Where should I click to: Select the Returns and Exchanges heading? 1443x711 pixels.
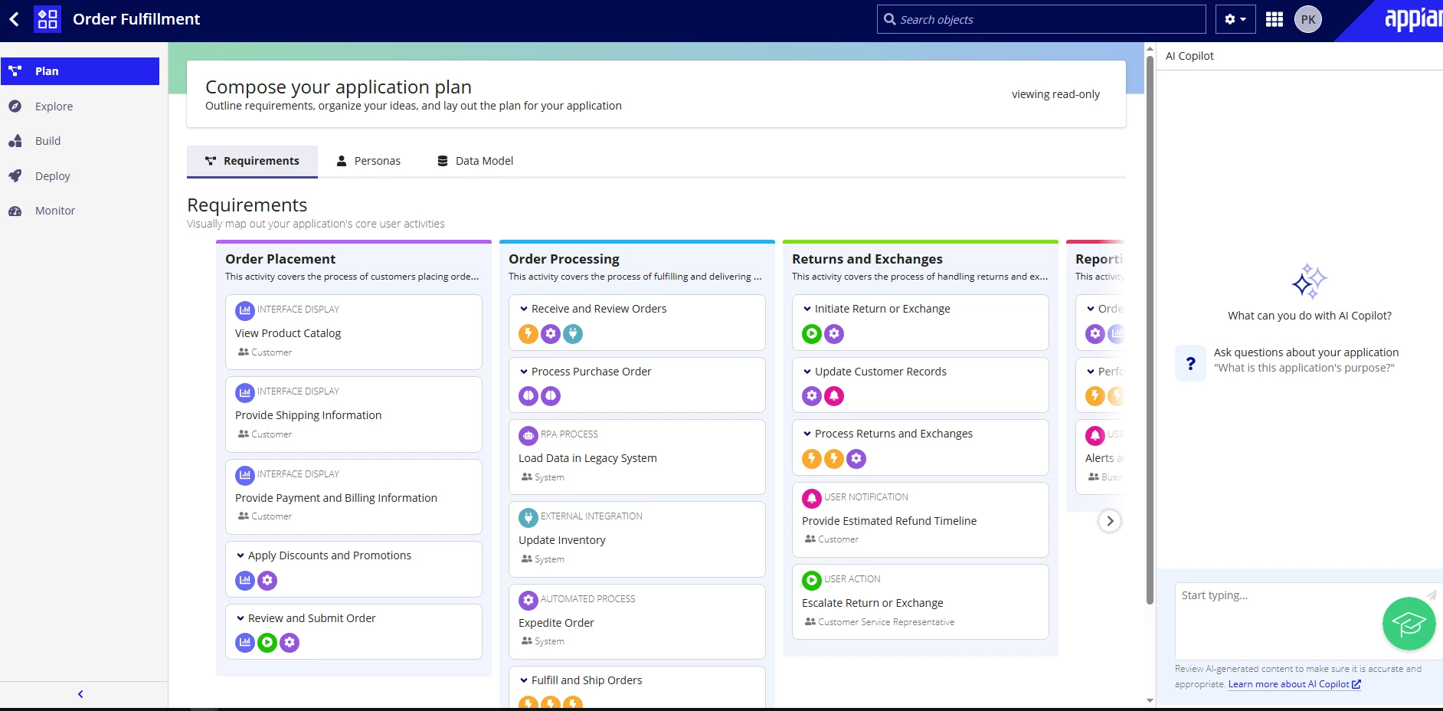867,259
